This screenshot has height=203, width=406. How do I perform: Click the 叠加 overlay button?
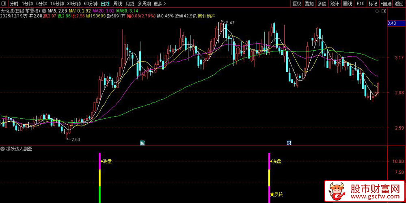pos(309,4)
